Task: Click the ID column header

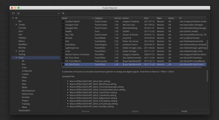Action: point(192,18)
